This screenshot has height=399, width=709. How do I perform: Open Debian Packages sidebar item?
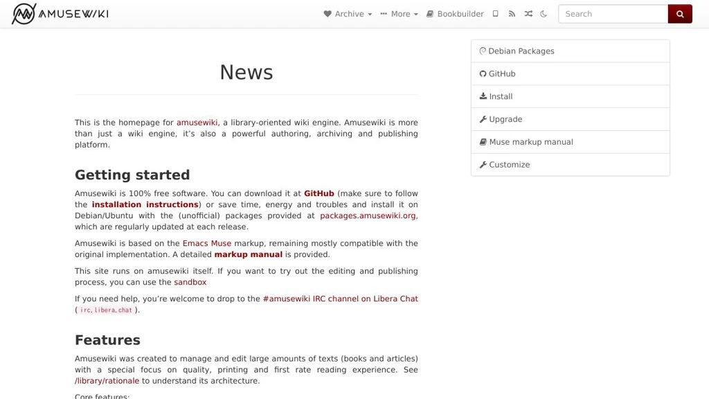point(571,51)
